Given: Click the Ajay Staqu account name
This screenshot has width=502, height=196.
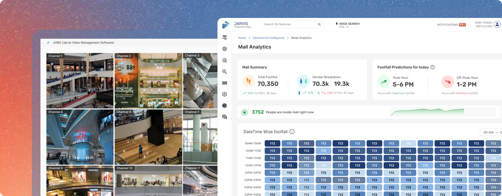Looking at the screenshot, I should 484,23.
